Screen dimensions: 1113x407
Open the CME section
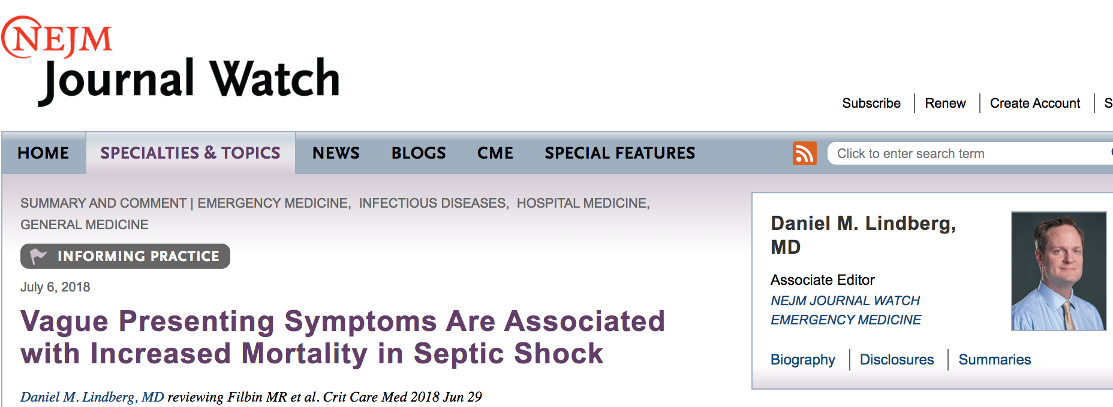[494, 153]
